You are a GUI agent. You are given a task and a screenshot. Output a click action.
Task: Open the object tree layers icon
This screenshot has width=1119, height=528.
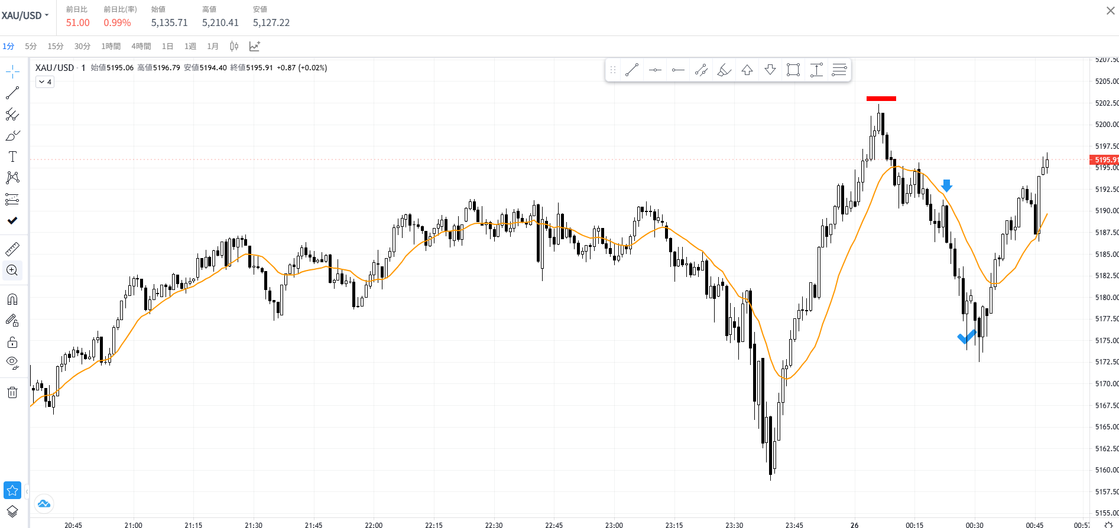coord(12,511)
